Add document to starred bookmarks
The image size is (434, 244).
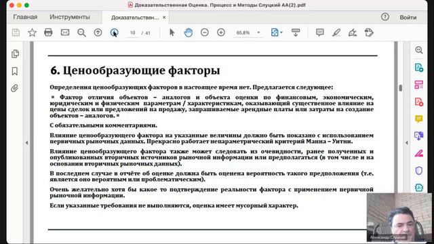point(32,33)
